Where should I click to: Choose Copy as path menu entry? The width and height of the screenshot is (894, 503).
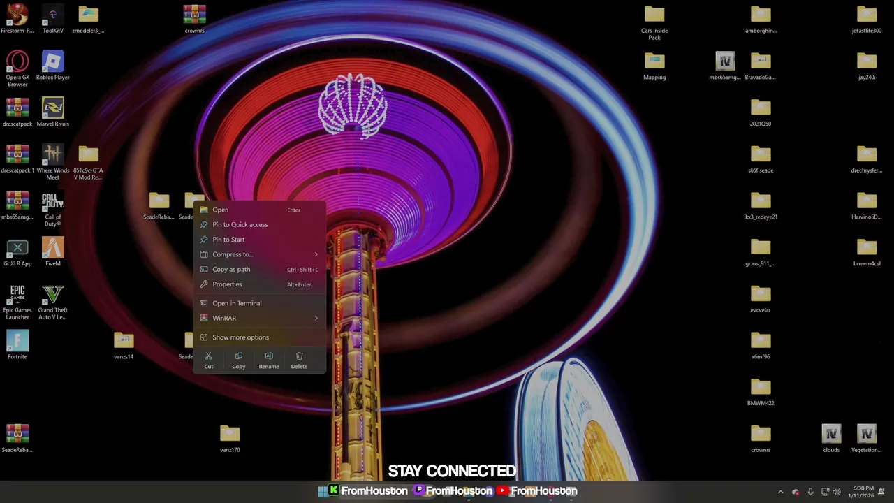259,269
